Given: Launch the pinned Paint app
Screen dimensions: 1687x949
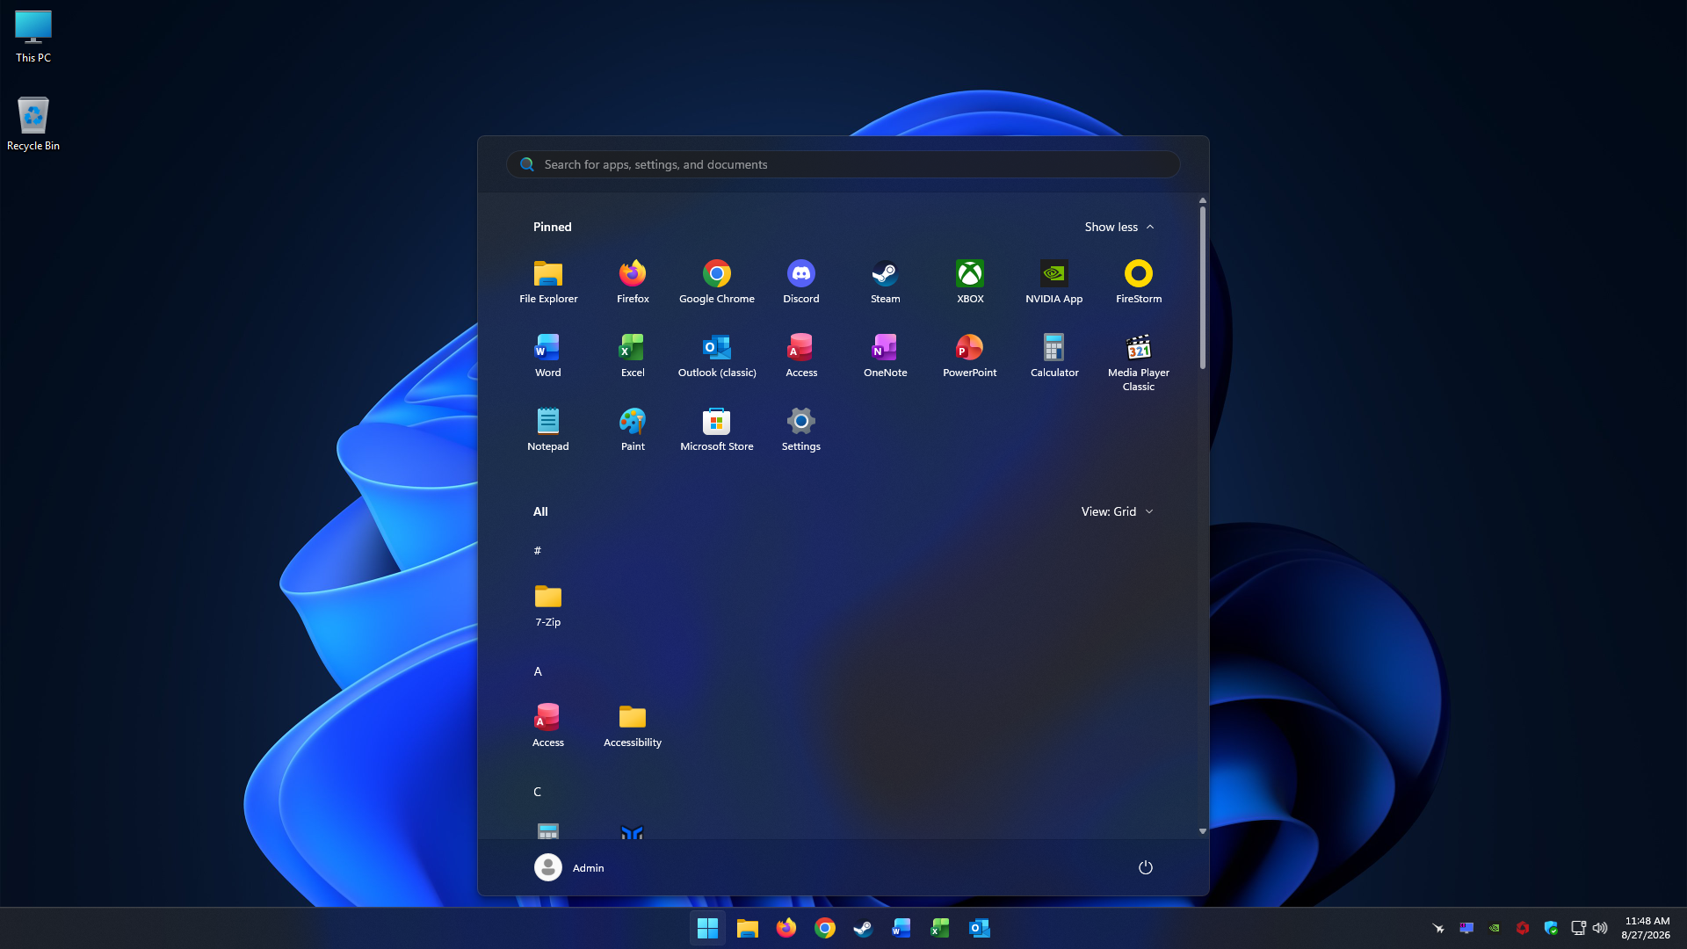Looking at the screenshot, I should [x=633, y=430].
